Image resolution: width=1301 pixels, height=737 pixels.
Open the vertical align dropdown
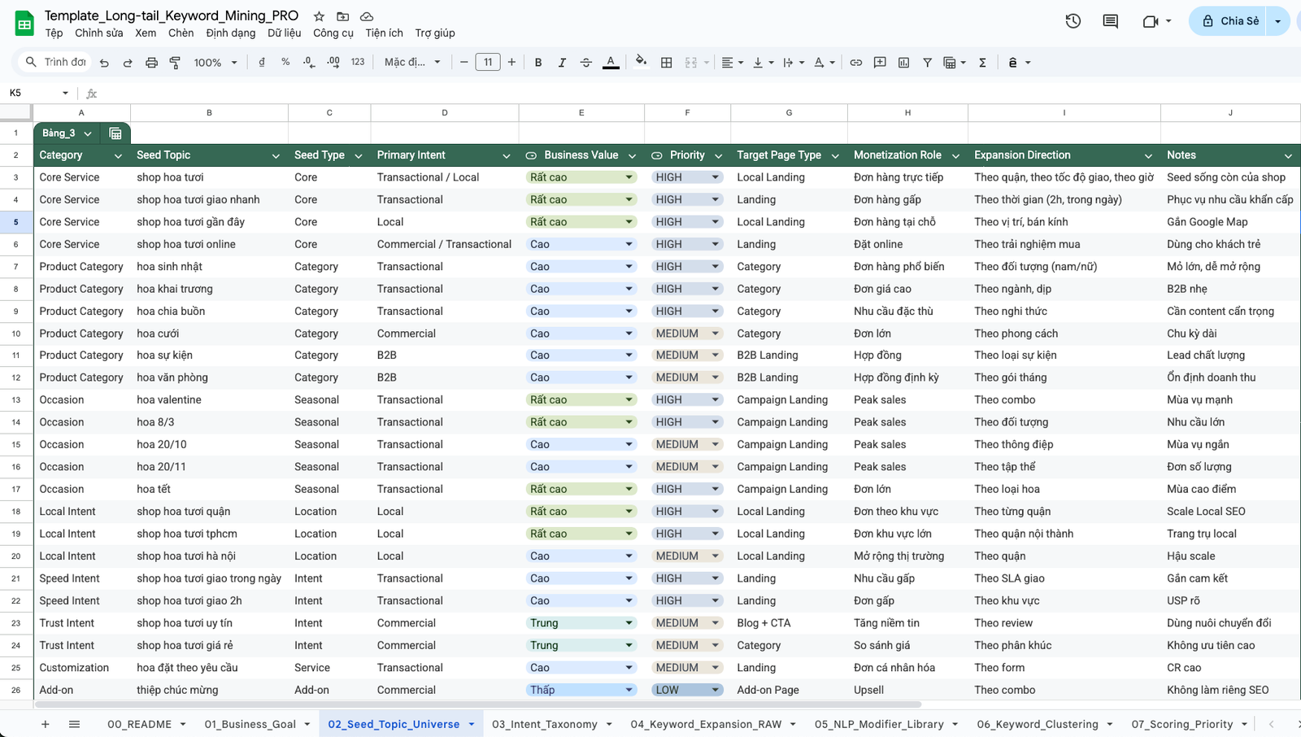(763, 63)
